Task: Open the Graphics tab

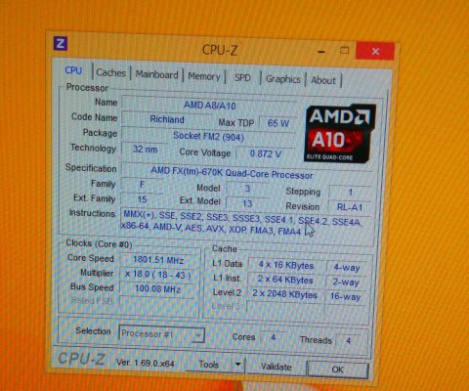Action: point(283,79)
